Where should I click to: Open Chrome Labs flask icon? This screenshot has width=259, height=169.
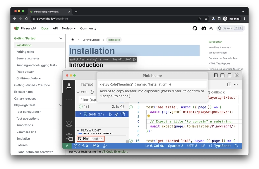point(213,19)
